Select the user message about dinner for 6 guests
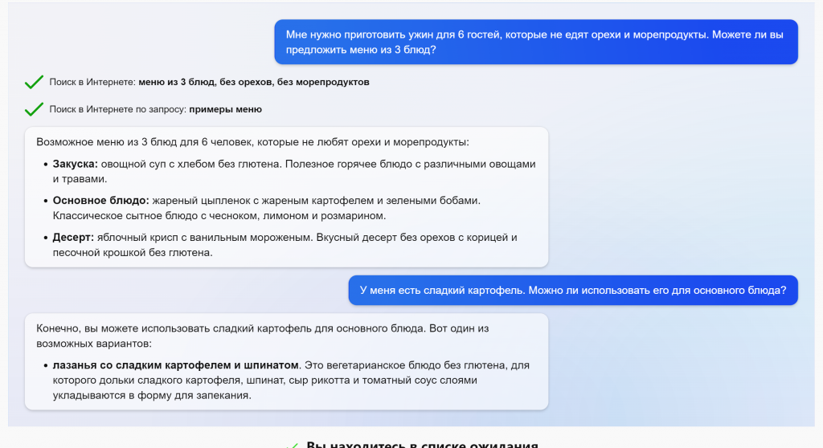 pos(535,42)
